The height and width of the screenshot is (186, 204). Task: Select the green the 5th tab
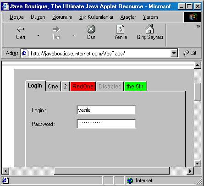[135, 87]
